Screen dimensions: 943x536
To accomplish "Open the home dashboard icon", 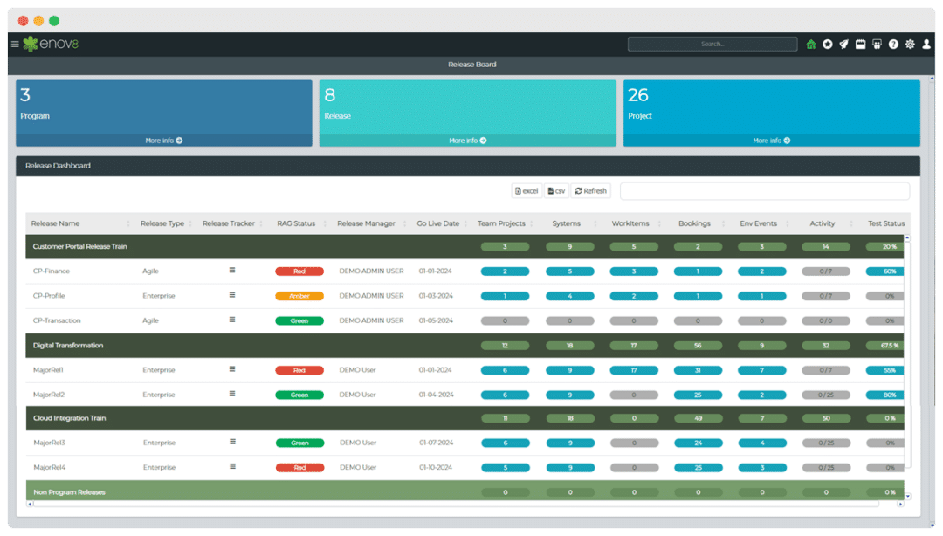I will [811, 44].
